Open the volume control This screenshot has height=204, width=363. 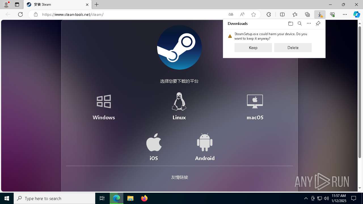click(326, 198)
